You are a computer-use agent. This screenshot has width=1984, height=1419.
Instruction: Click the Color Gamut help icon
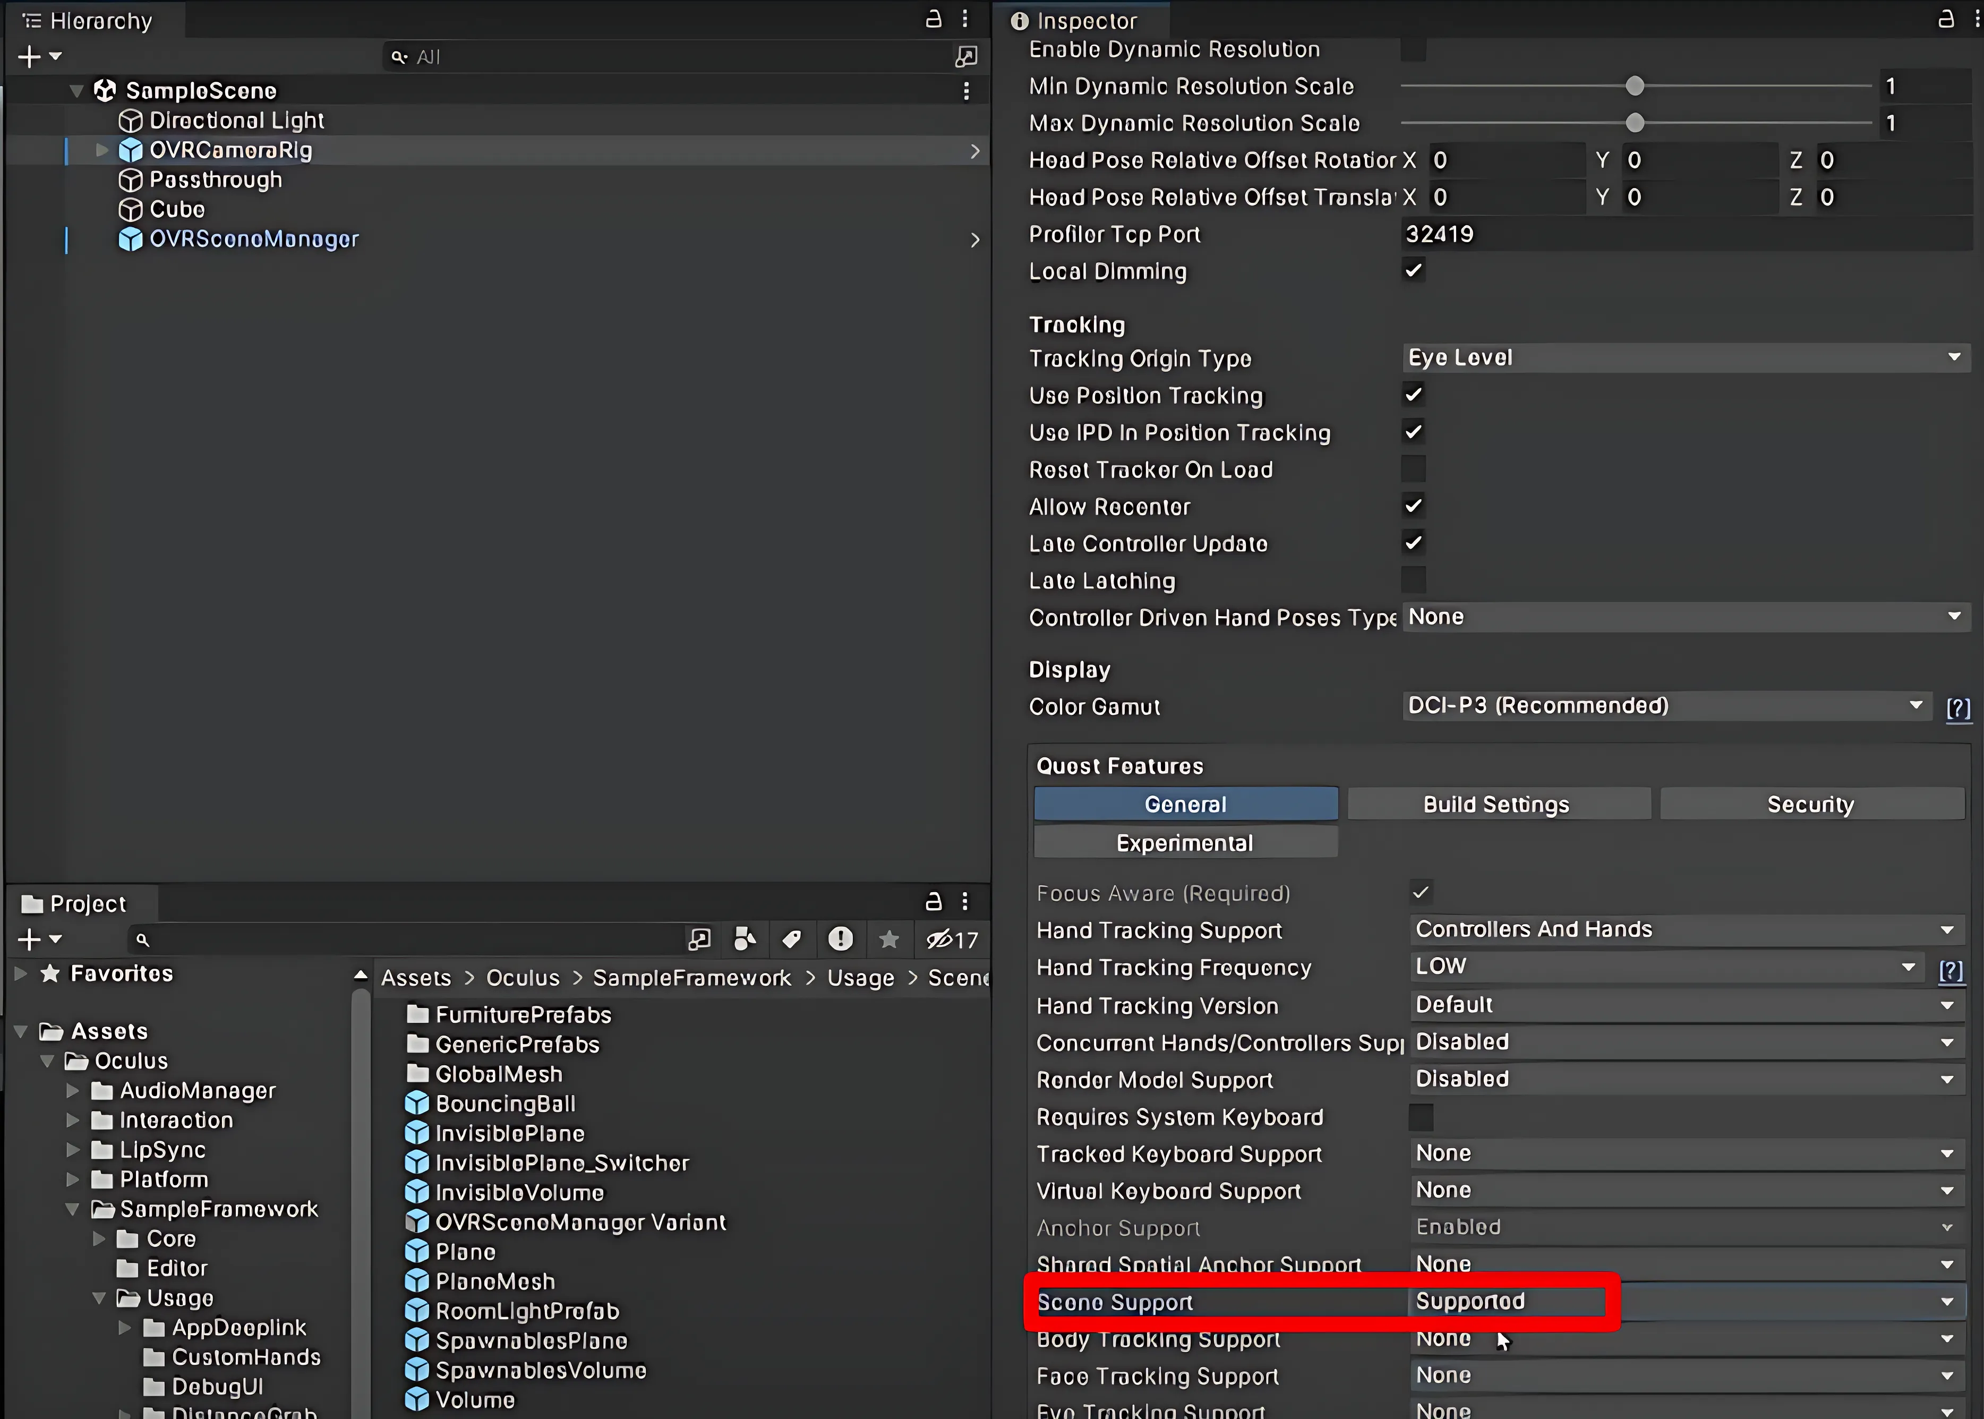(x=1958, y=707)
